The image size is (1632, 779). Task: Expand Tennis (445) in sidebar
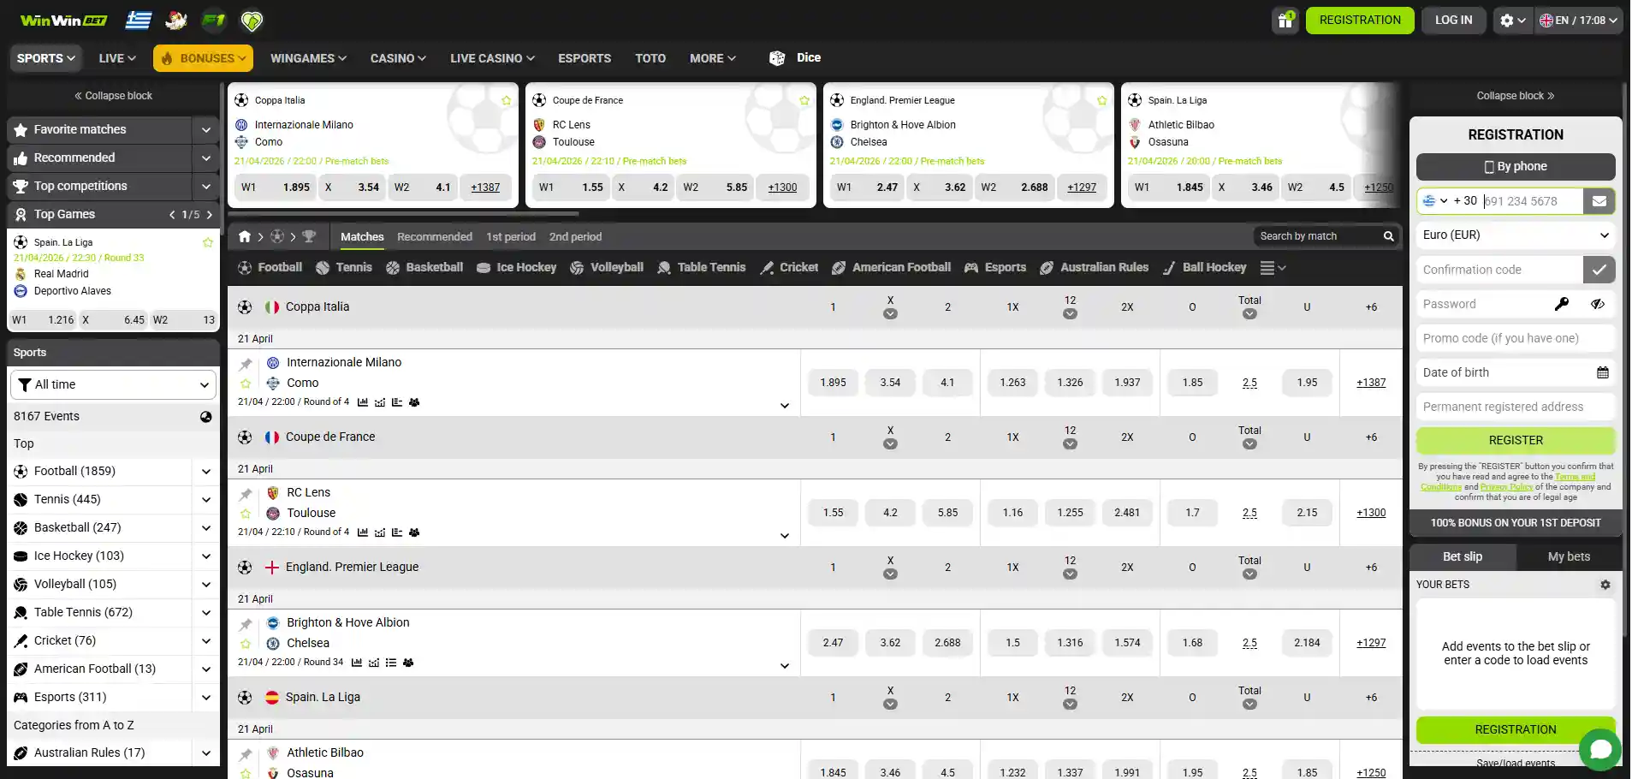(206, 500)
